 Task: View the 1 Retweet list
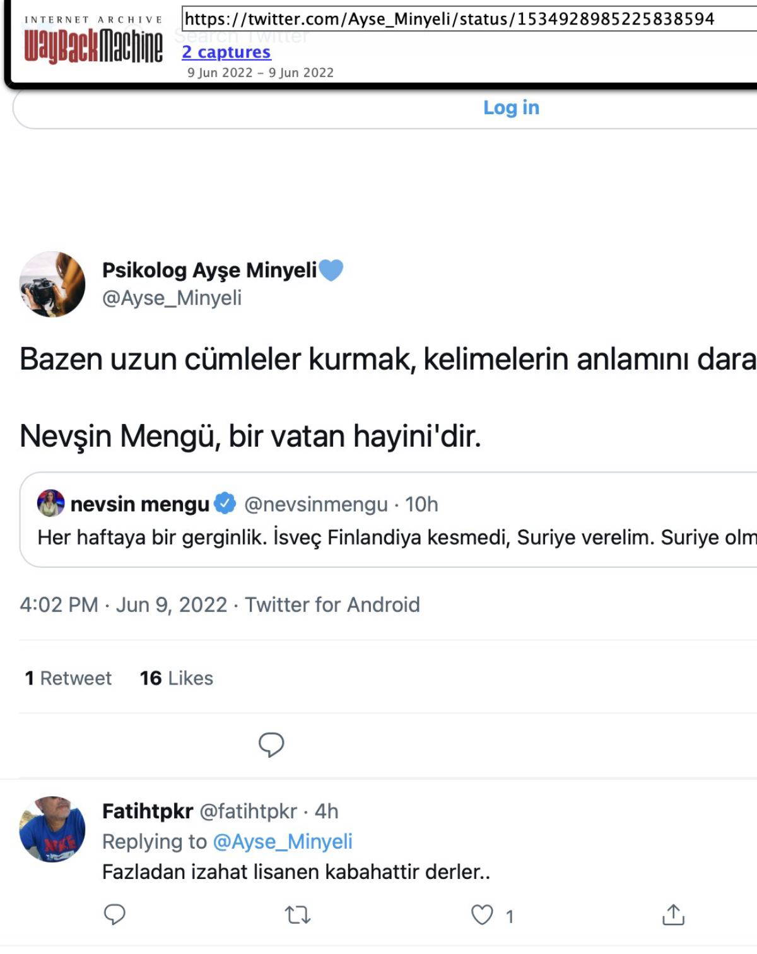tap(68, 678)
